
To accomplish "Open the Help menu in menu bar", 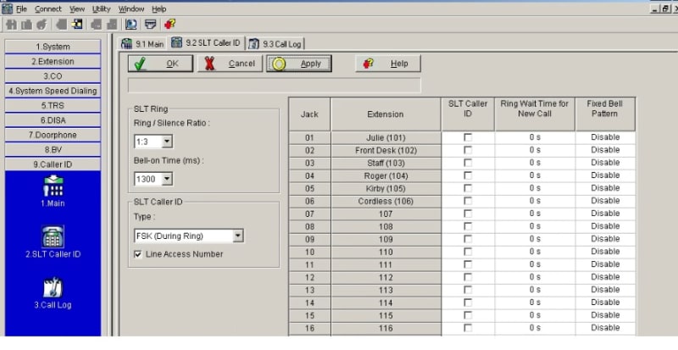I will pos(158,8).
